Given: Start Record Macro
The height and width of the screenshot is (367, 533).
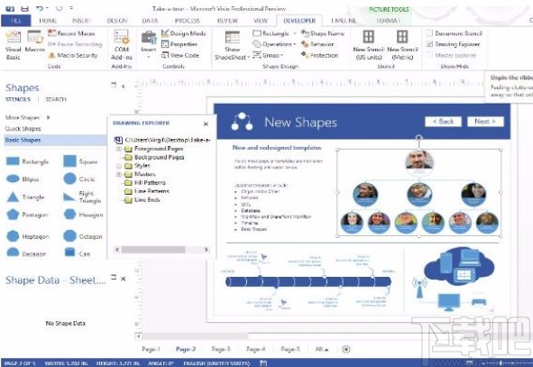Looking at the screenshot, I should click(x=71, y=33).
